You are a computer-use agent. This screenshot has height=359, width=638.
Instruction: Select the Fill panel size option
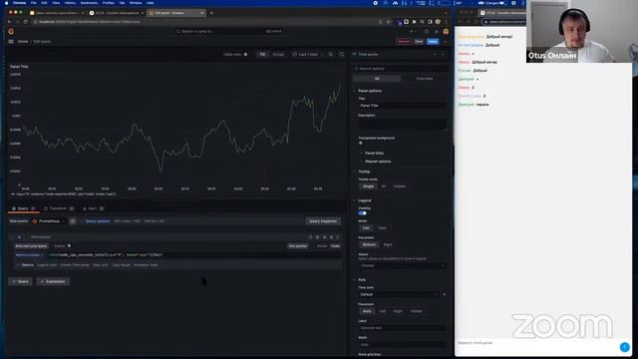(262, 54)
